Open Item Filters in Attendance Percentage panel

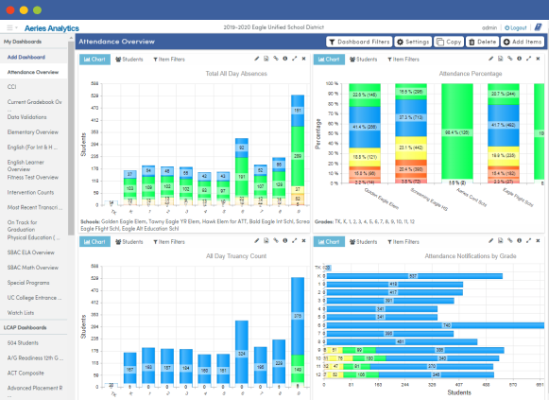[x=403, y=60]
